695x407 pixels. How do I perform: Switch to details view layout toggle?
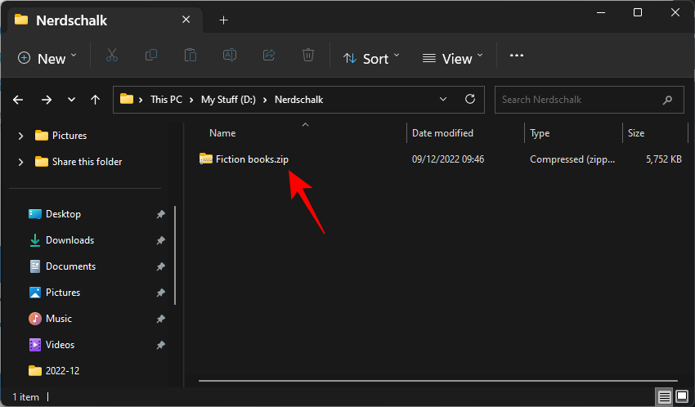[665, 396]
